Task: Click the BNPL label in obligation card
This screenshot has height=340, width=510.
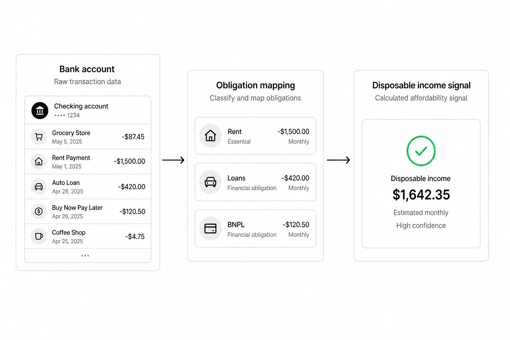Action: tap(236, 225)
